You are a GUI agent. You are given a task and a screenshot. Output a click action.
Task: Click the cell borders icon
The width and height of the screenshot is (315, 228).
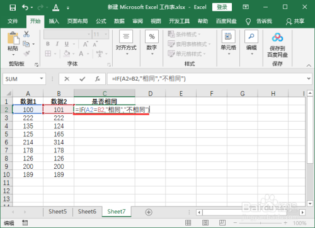pos(48,54)
